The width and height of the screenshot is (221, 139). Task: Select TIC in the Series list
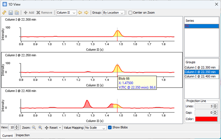pos(202,26)
